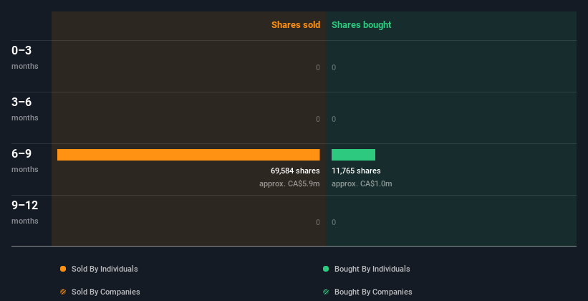The width and height of the screenshot is (588, 301).
Task: Click the Shares sold column header
Action: point(296,25)
